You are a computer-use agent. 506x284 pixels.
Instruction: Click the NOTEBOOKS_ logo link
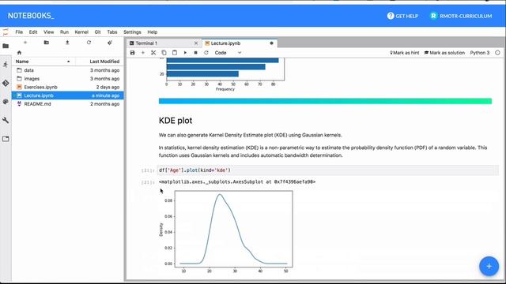click(x=31, y=16)
